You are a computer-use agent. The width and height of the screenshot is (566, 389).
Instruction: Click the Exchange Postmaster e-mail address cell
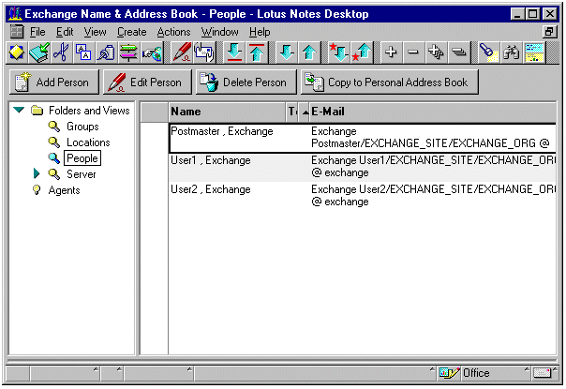click(x=430, y=137)
